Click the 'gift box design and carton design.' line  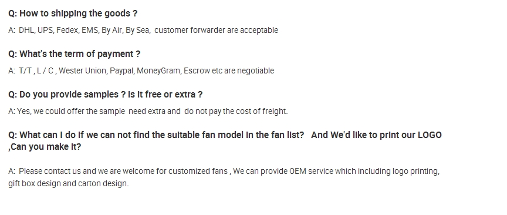(69, 183)
